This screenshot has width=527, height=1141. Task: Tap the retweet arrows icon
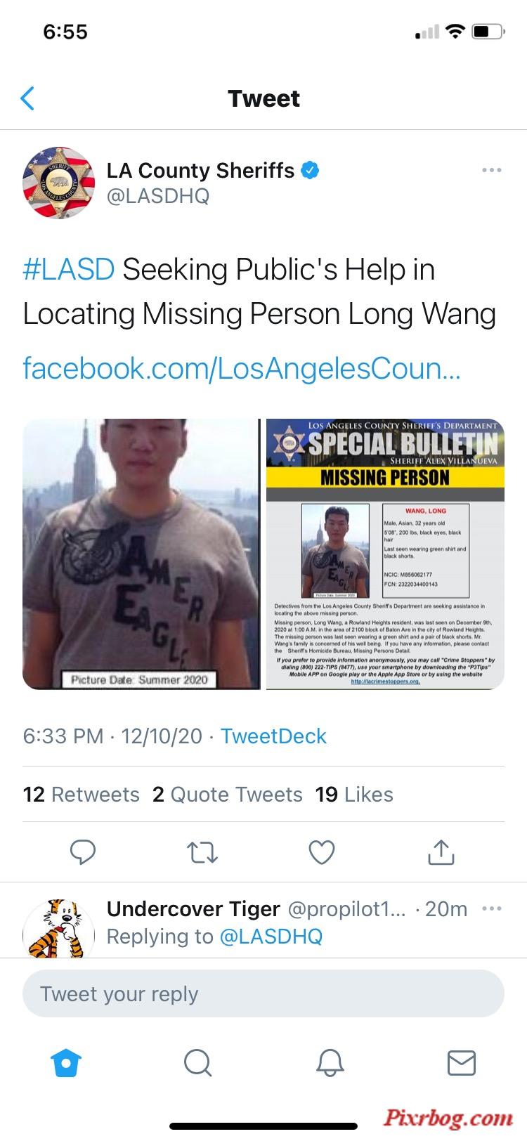coord(202,852)
